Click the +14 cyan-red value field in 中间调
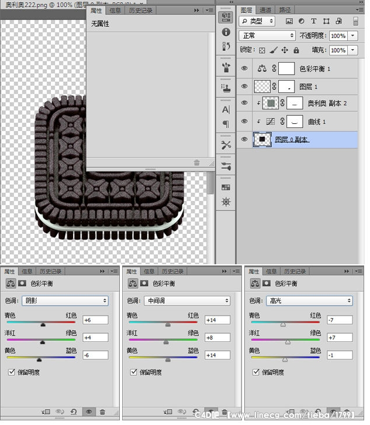370x425 pixels. coord(217,320)
